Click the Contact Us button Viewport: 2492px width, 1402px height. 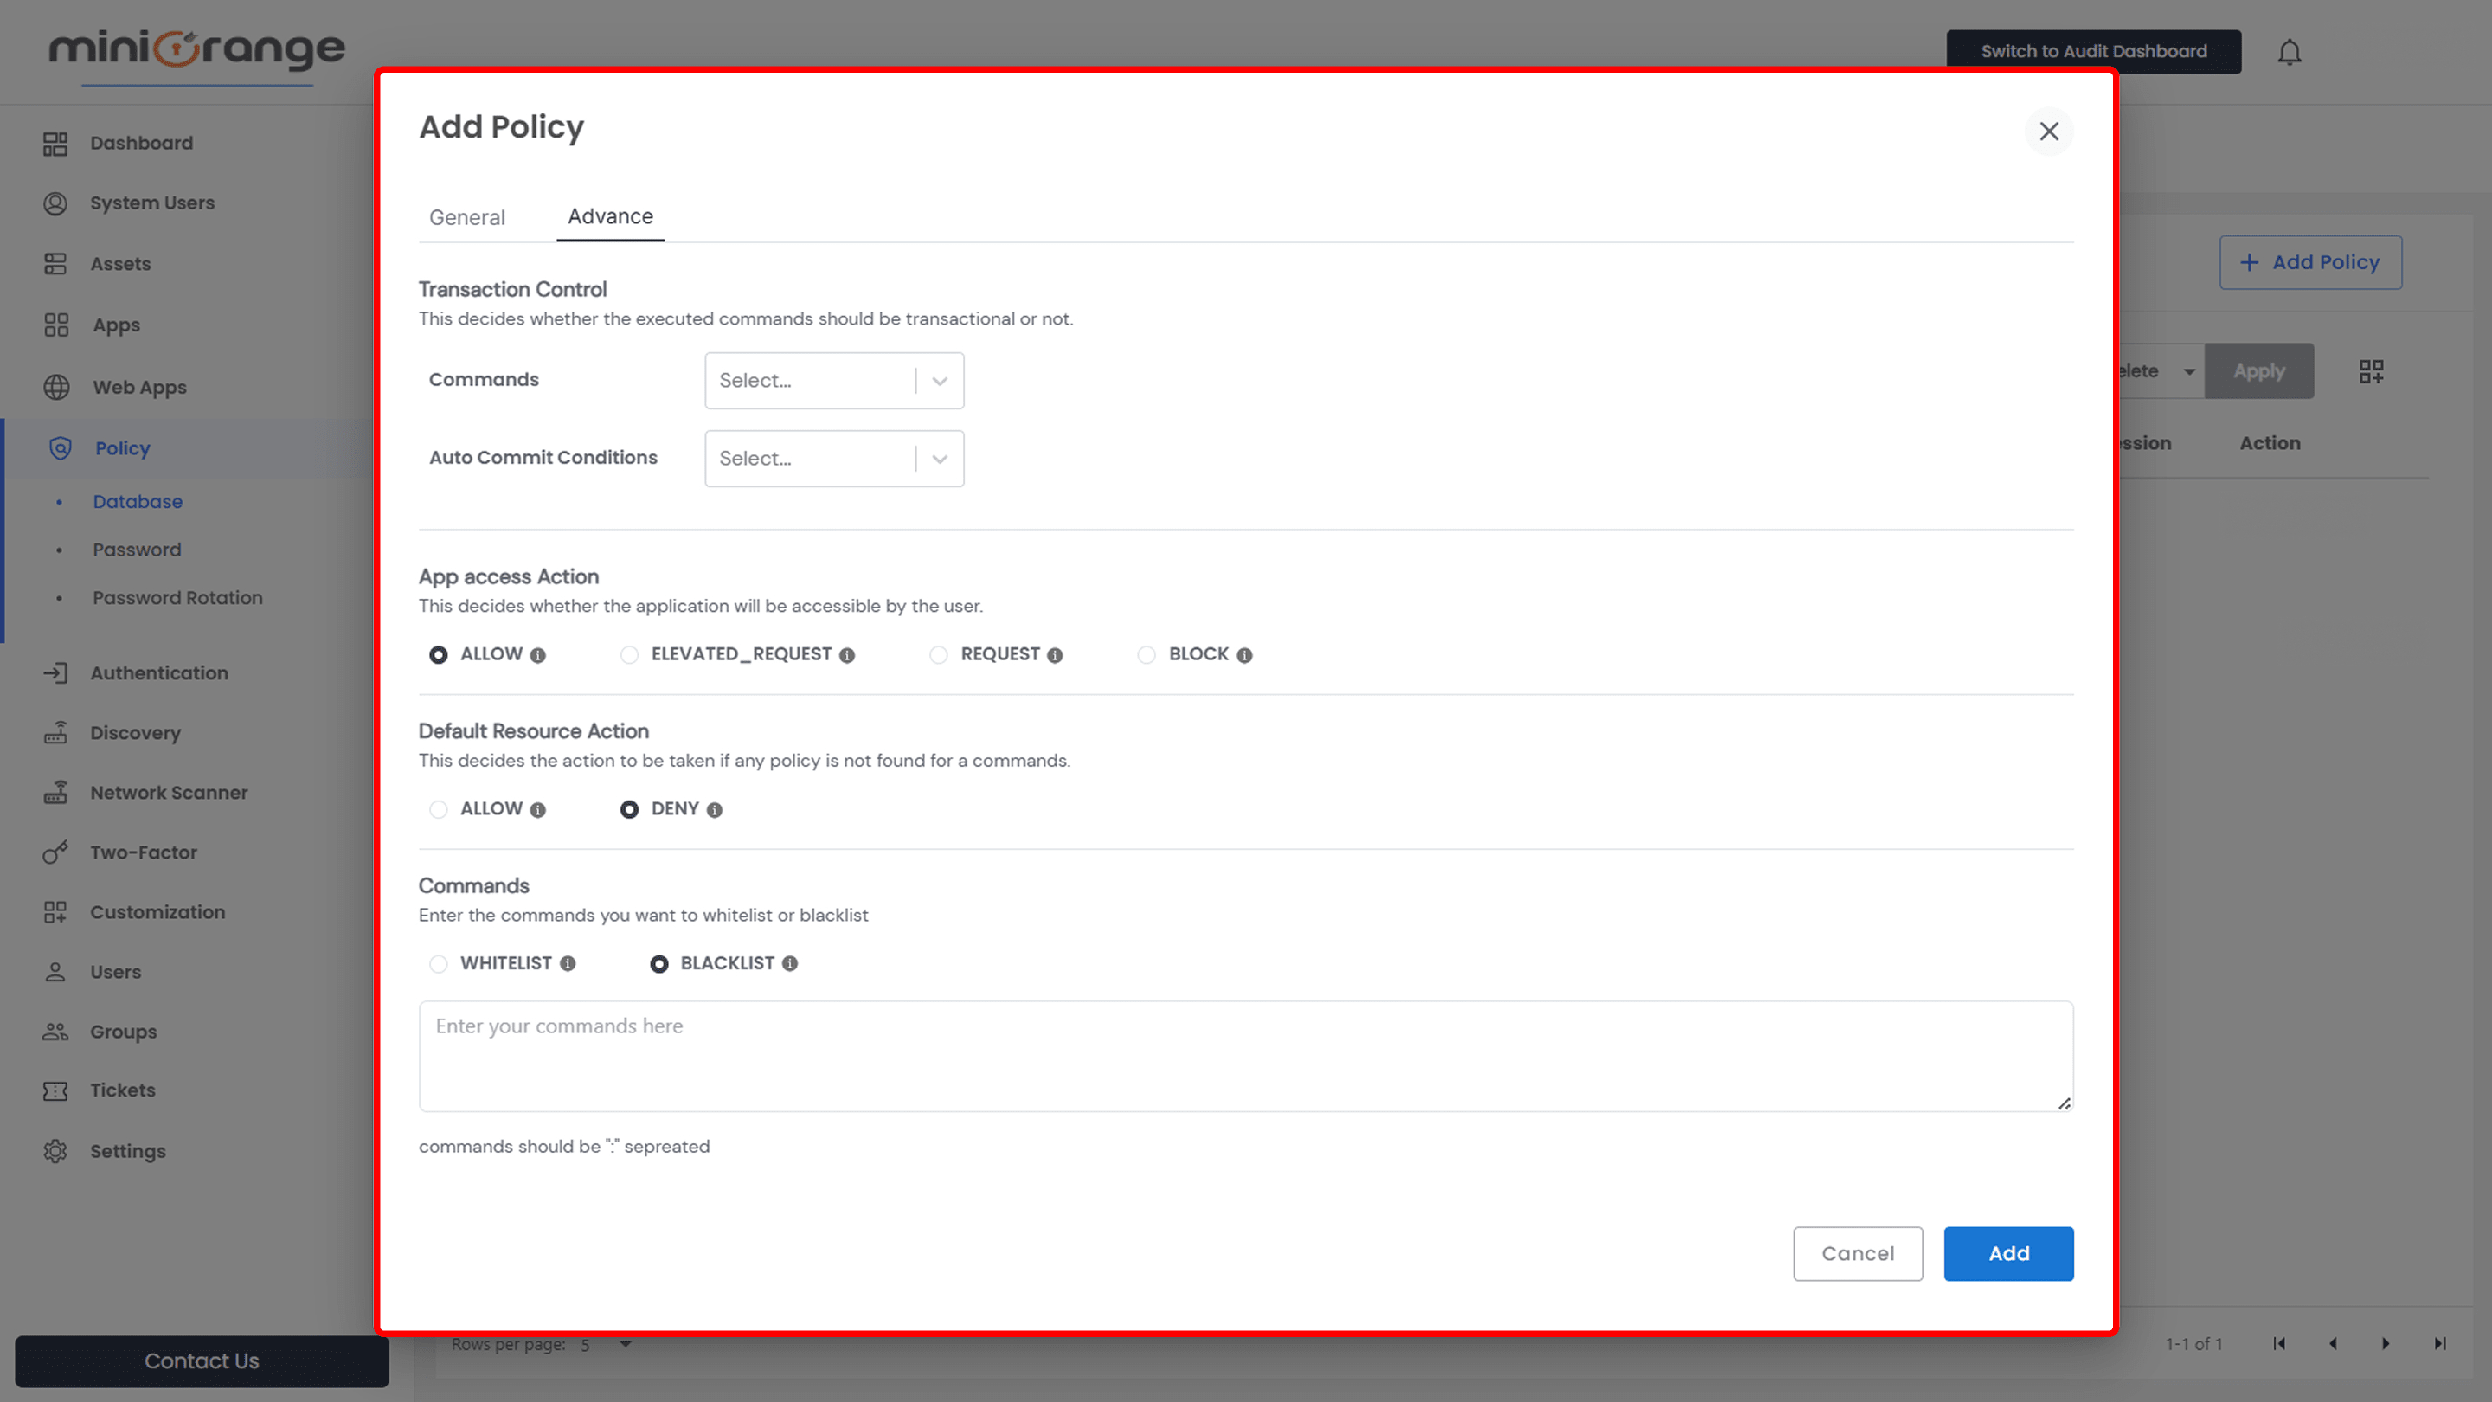tap(202, 1361)
